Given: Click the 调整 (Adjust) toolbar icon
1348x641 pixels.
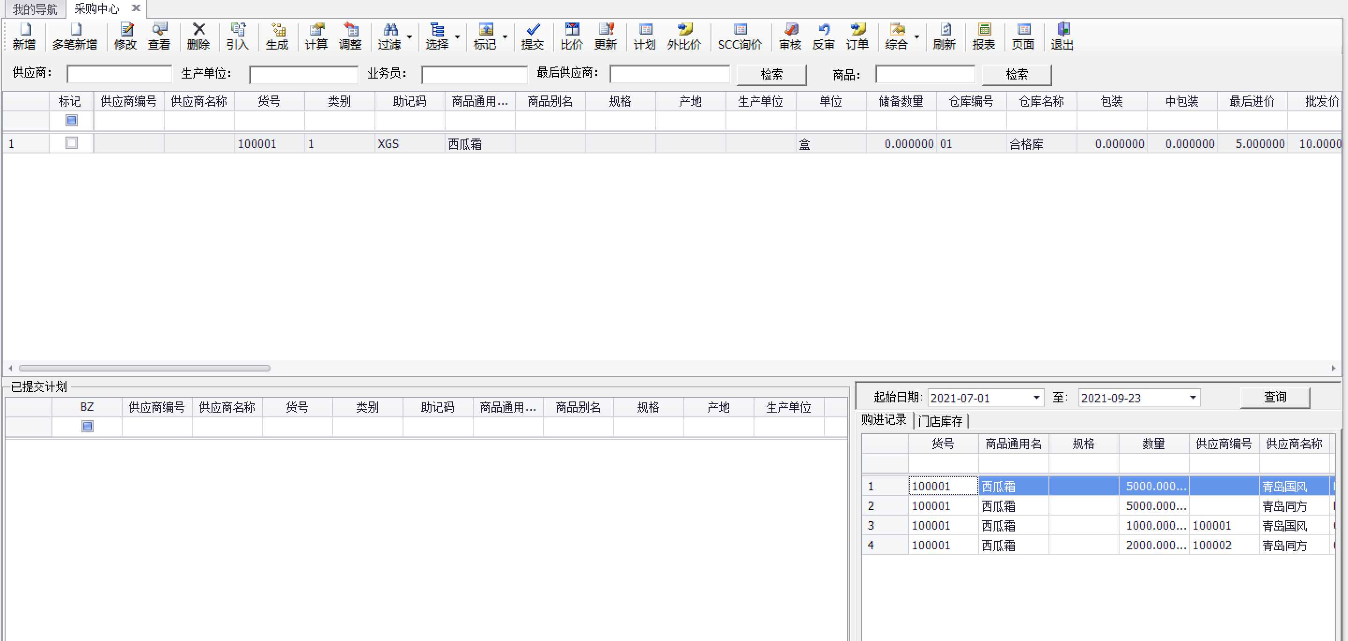Looking at the screenshot, I should [x=350, y=36].
